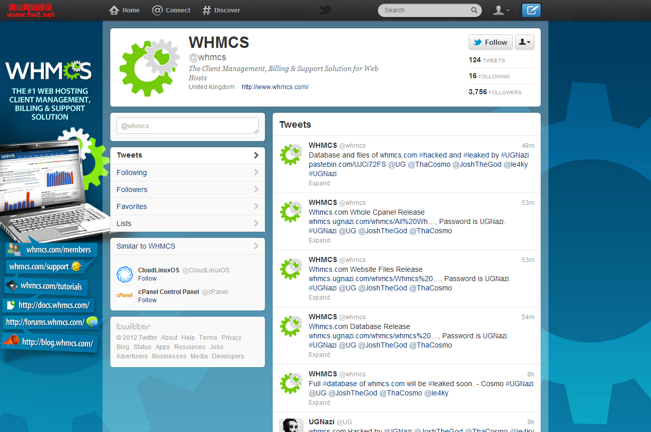Select the Favorites sidebar item

point(187,206)
